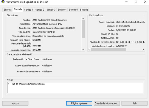Close the DirectX diagnostic window

click(145, 2)
